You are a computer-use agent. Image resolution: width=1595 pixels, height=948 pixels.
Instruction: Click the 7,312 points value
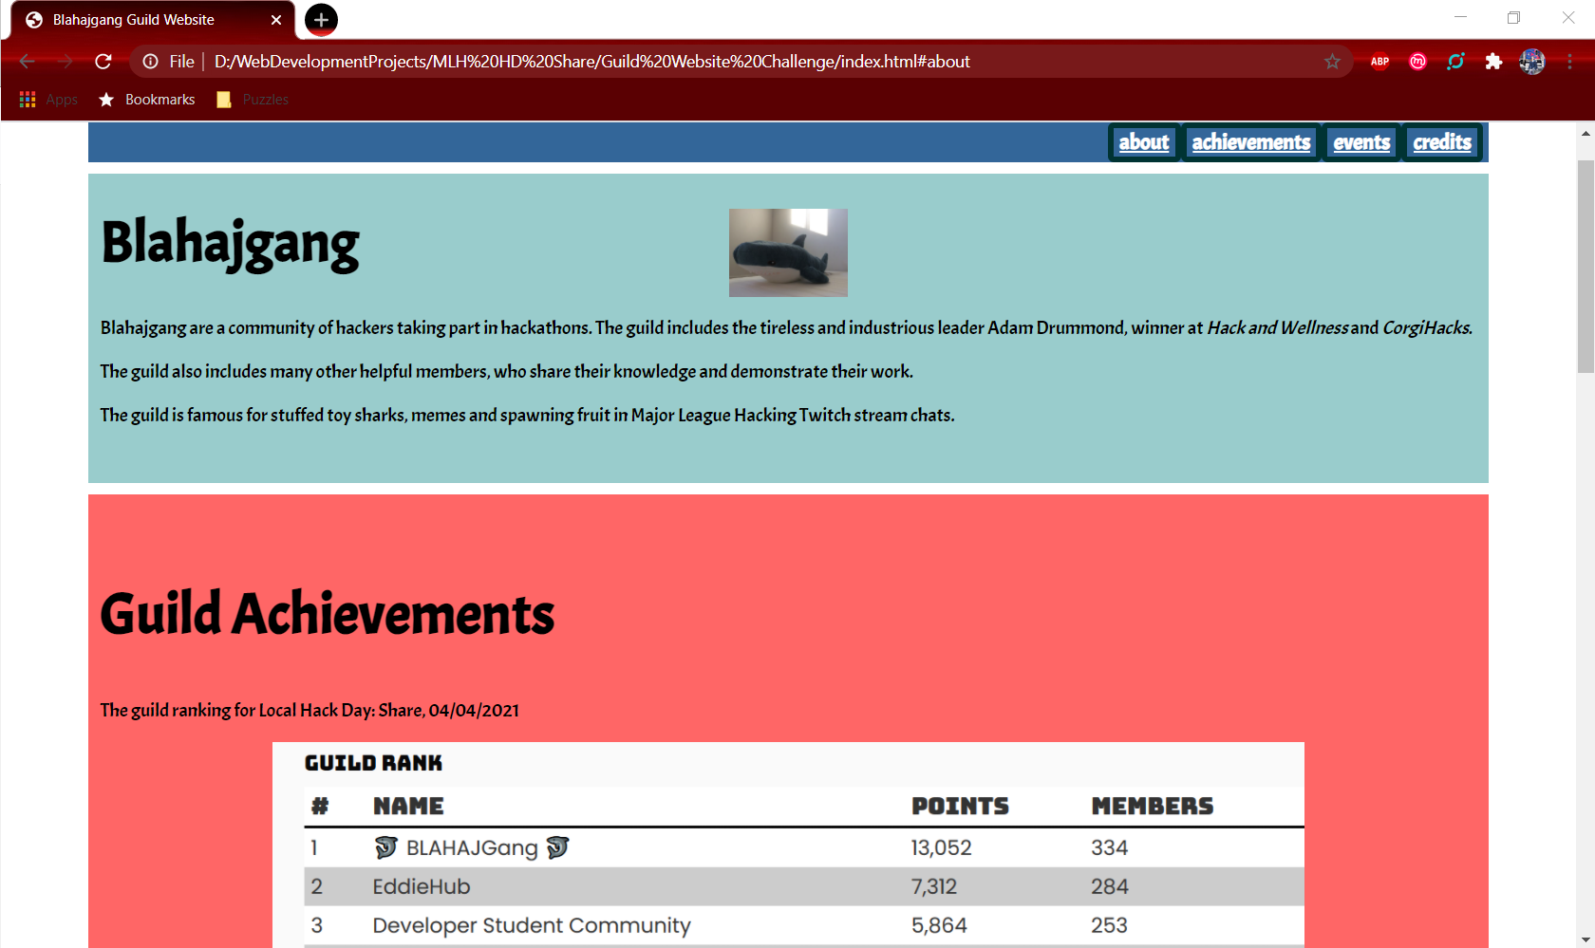[x=934, y=886]
